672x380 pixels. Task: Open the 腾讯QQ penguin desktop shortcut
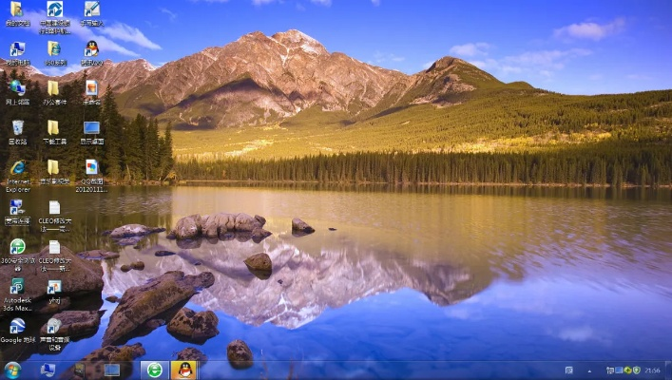pos(91,48)
